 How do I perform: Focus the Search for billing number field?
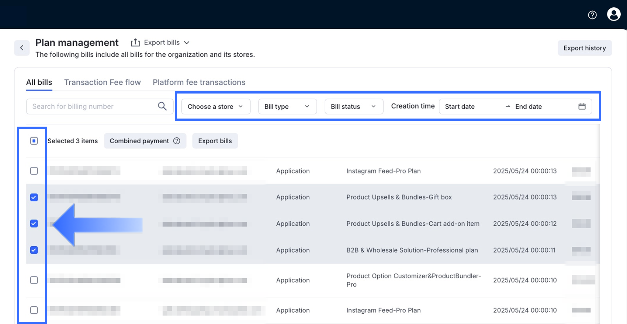click(x=92, y=106)
